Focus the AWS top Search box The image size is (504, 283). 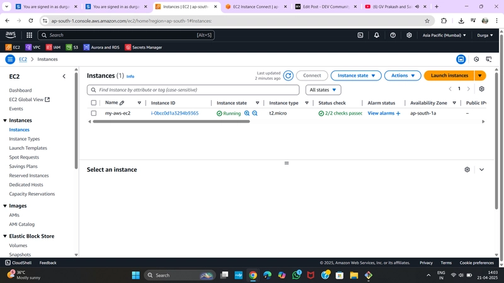(126, 35)
